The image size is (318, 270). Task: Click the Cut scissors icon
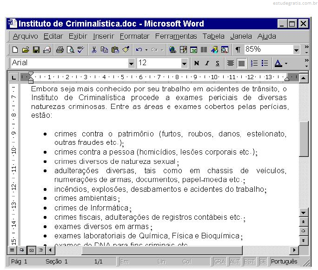click(94, 50)
